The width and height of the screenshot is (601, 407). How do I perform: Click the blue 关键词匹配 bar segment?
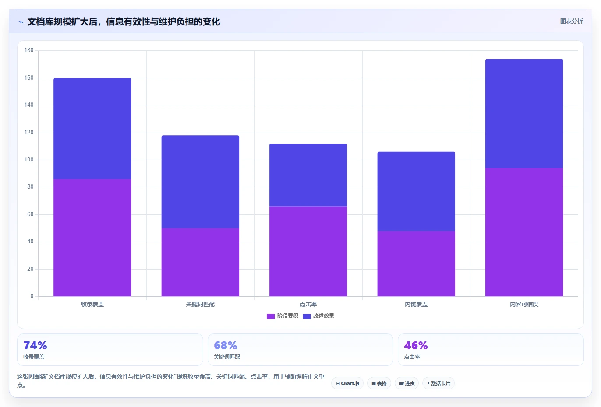click(x=200, y=182)
